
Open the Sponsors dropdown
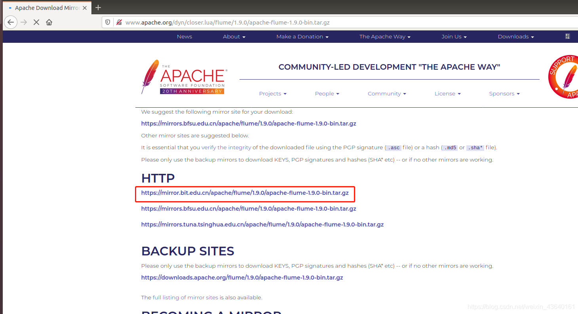[x=504, y=93]
